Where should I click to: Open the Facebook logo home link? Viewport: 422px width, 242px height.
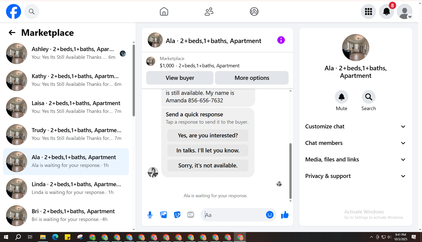(14, 12)
